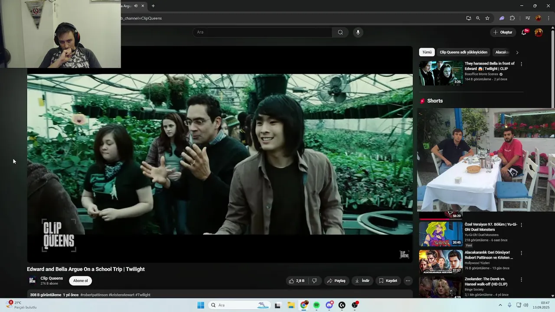Click the video player area
Viewport: 555px width, 312px height.
point(220,154)
